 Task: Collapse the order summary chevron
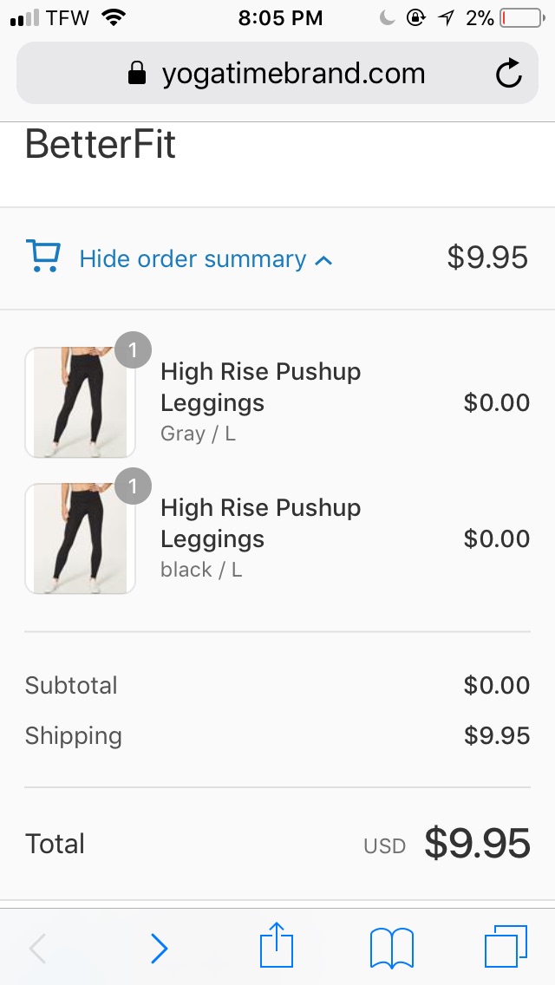pos(323,260)
